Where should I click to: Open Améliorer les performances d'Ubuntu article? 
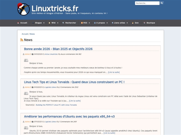tap(69, 116)
